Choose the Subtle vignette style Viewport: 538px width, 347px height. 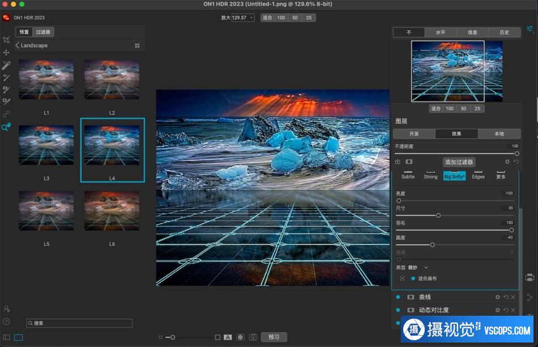[408, 175]
